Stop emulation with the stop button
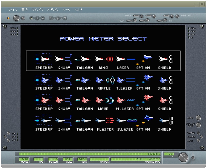This screenshot has height=168, width=207. click(x=43, y=18)
